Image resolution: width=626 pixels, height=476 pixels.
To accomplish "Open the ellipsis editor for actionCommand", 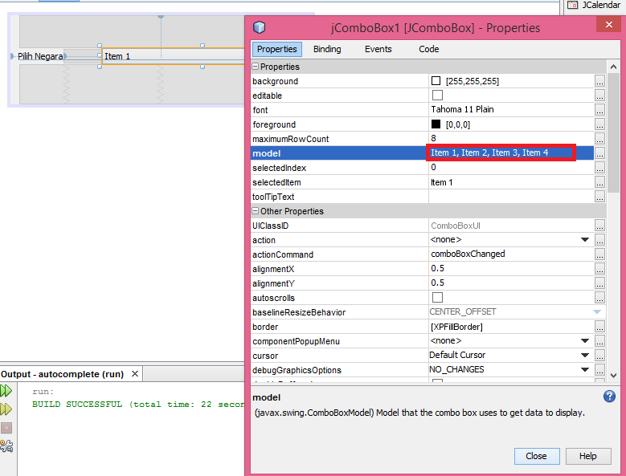I will pyautogui.click(x=599, y=254).
